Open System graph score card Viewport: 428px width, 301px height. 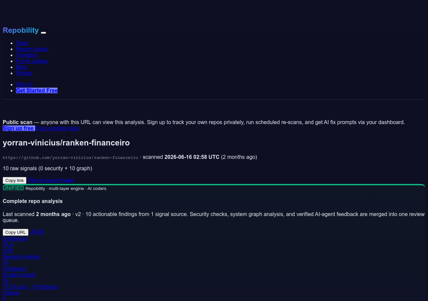coord(30,281)
